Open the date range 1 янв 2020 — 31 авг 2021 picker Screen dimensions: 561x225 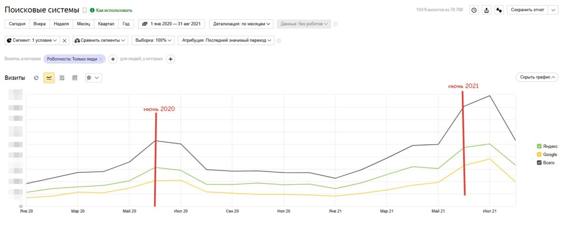pyautogui.click(x=171, y=24)
